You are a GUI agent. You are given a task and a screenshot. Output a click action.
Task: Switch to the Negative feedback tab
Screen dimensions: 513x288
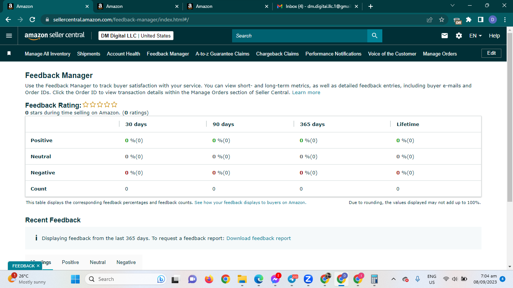[126, 262]
